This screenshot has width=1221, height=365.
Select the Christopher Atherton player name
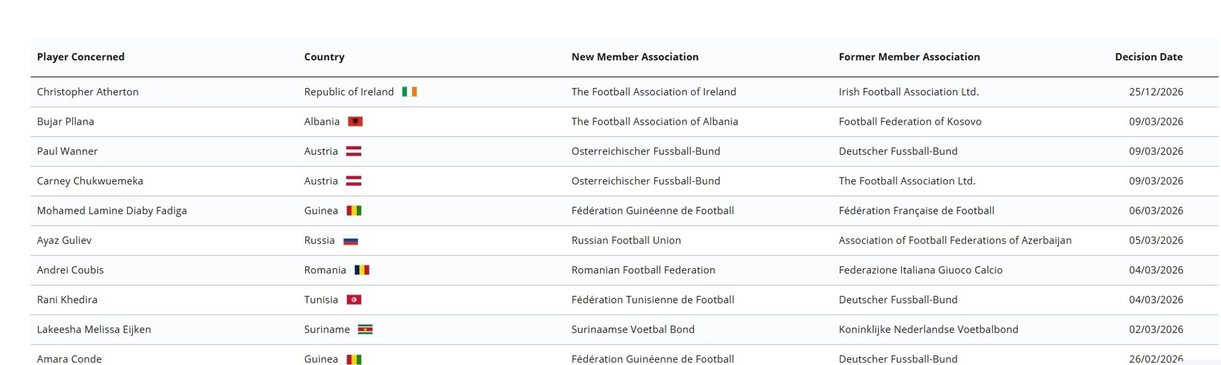[88, 92]
